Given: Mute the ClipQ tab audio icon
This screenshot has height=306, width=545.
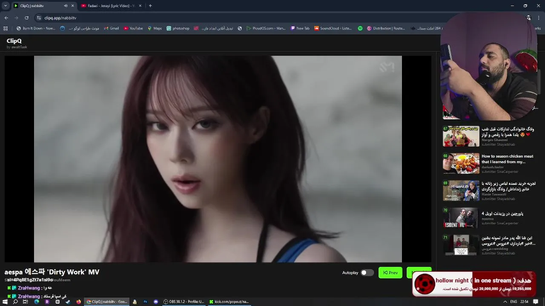Looking at the screenshot, I should coord(66,6).
